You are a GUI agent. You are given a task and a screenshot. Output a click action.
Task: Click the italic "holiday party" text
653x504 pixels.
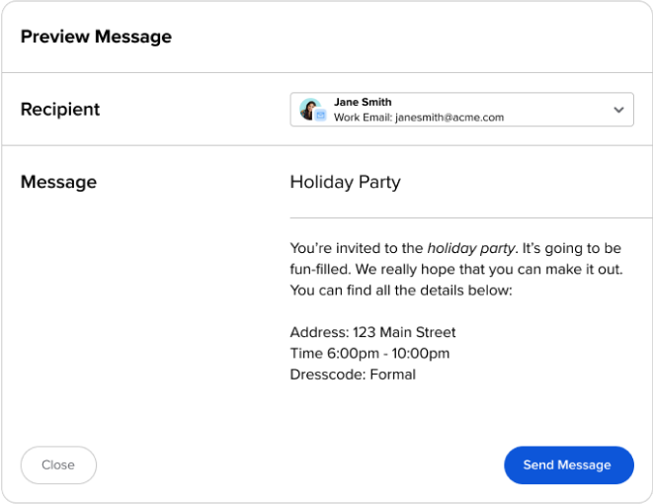[x=471, y=248]
